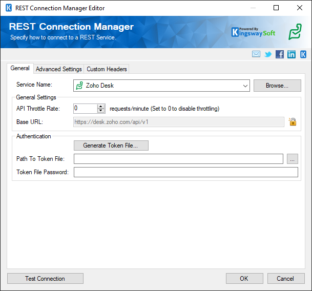Open the Custom Headers tab

tap(107, 69)
